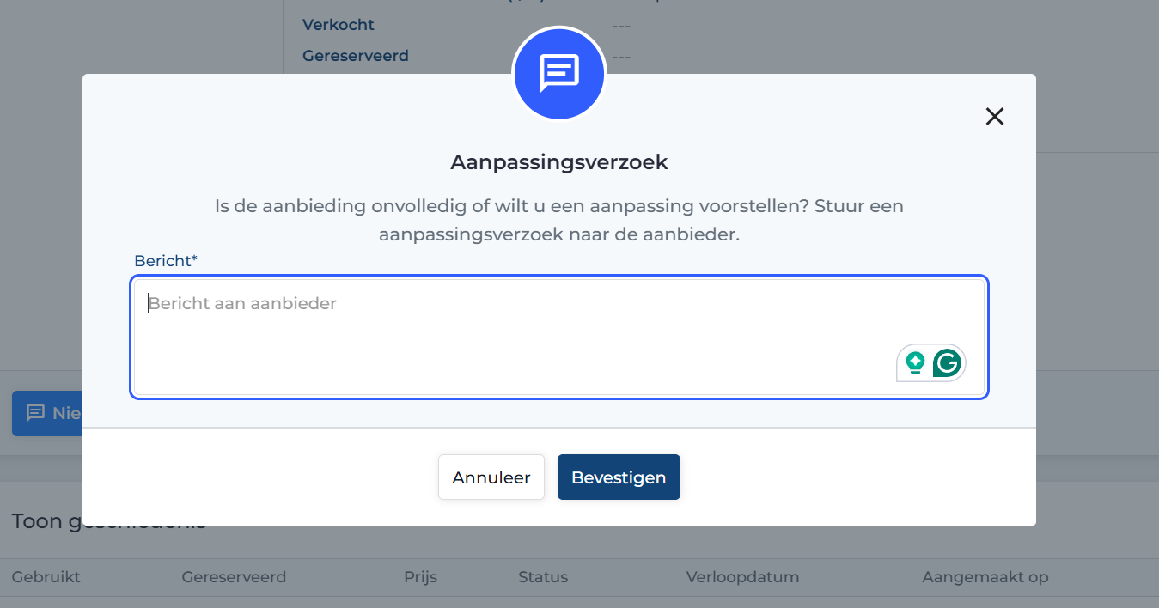Screen dimensions: 1159x608
Task: Click the Status column header
Action: click(x=542, y=577)
